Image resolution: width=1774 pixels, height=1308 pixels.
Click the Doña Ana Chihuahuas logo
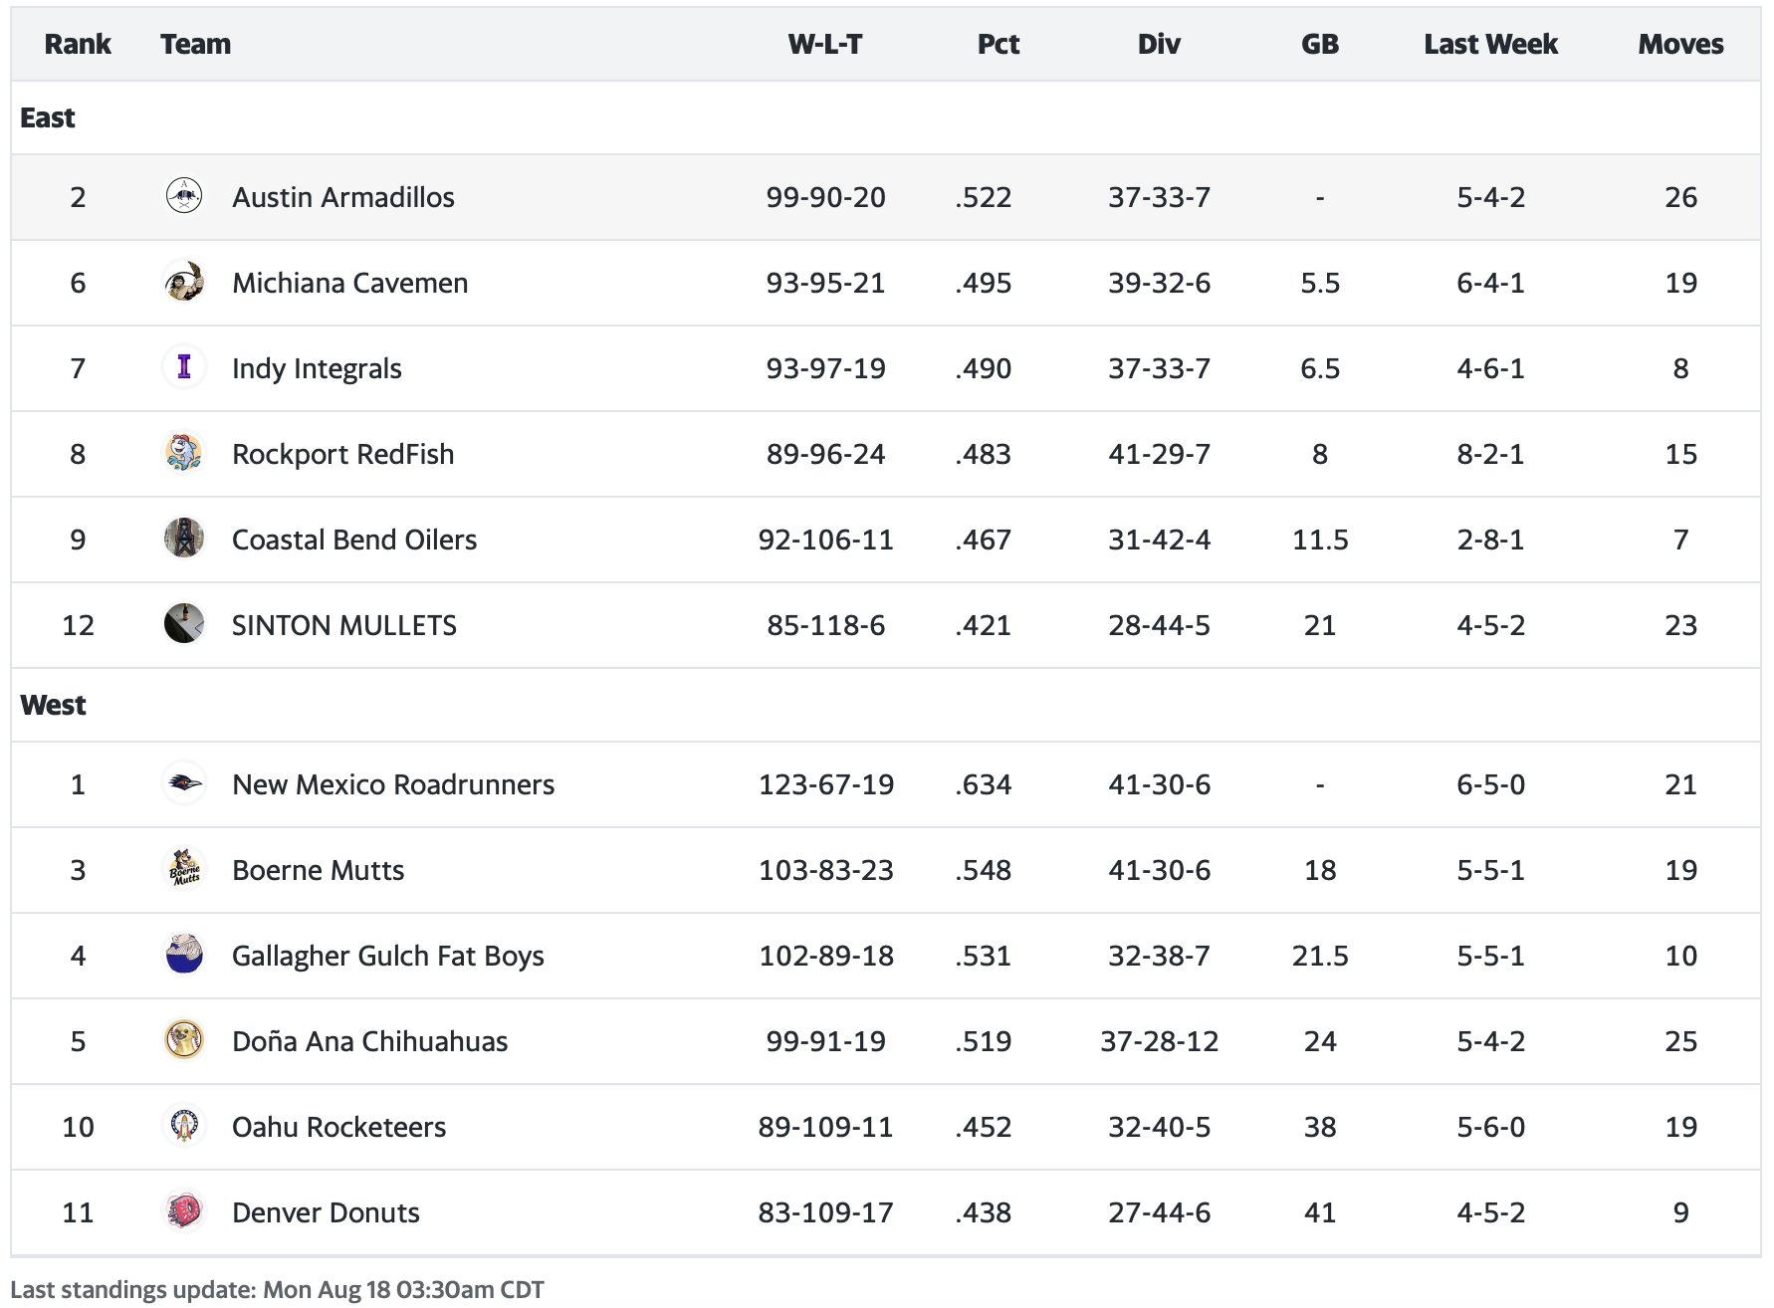pos(184,1040)
